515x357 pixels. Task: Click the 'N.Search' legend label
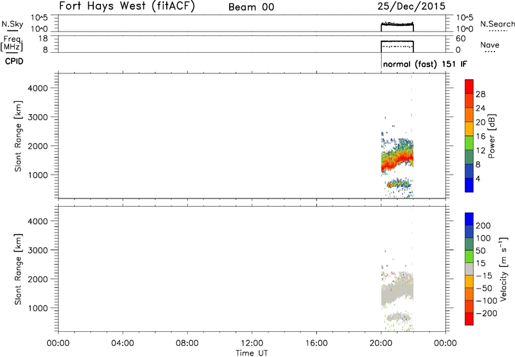tap(497, 24)
